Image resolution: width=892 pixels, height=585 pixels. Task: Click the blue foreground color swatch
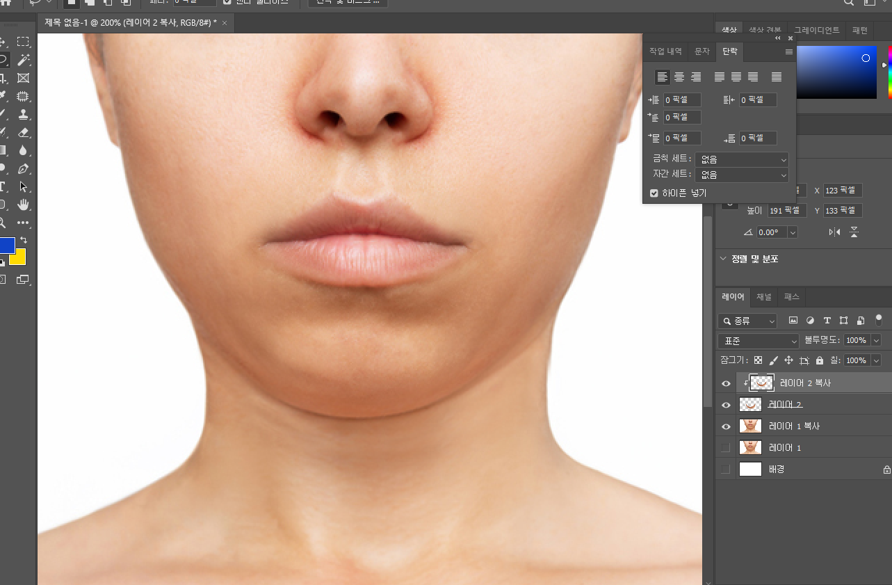point(6,245)
